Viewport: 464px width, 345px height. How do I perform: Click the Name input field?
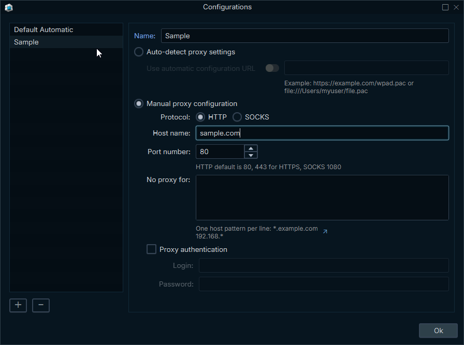pyautogui.click(x=305, y=36)
